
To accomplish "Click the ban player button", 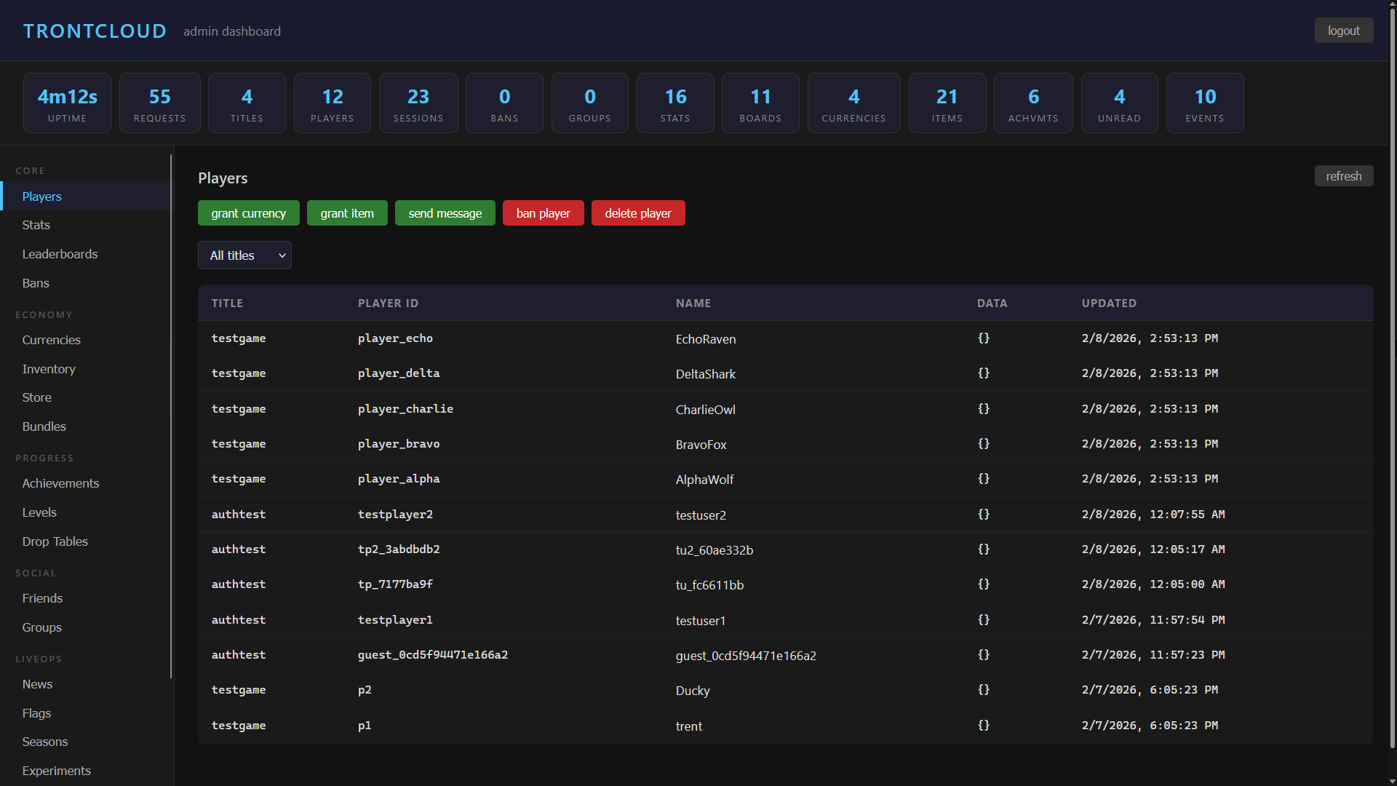I will [x=543, y=213].
